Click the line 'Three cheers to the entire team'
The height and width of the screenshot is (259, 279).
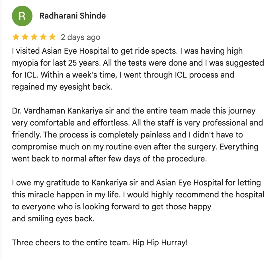tap(100, 243)
